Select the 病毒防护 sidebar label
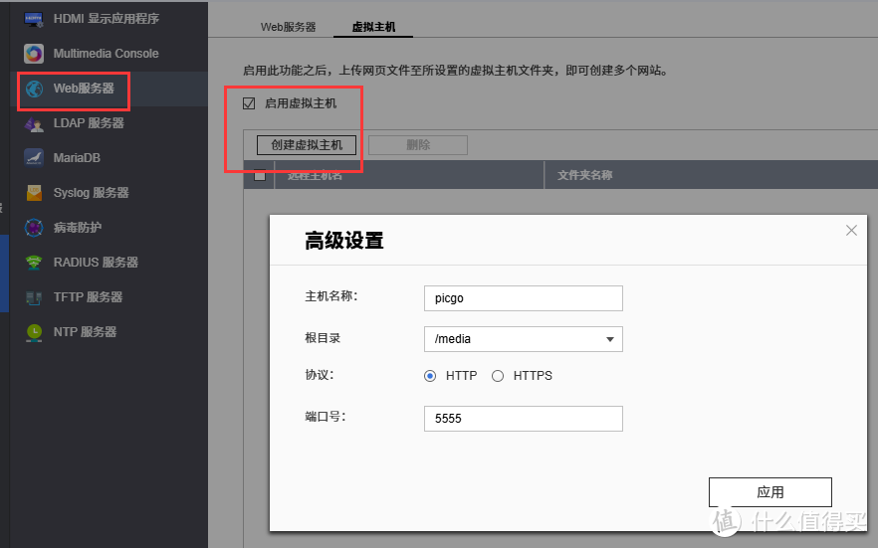The image size is (878, 548). pyautogui.click(x=78, y=228)
